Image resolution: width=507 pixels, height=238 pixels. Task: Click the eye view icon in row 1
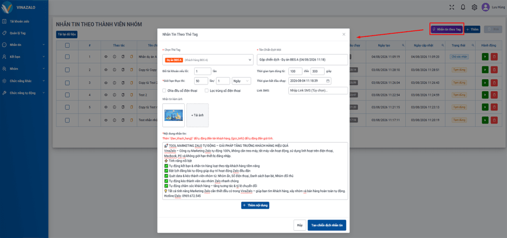105,57
